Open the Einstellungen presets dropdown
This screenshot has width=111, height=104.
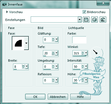click(79, 20)
